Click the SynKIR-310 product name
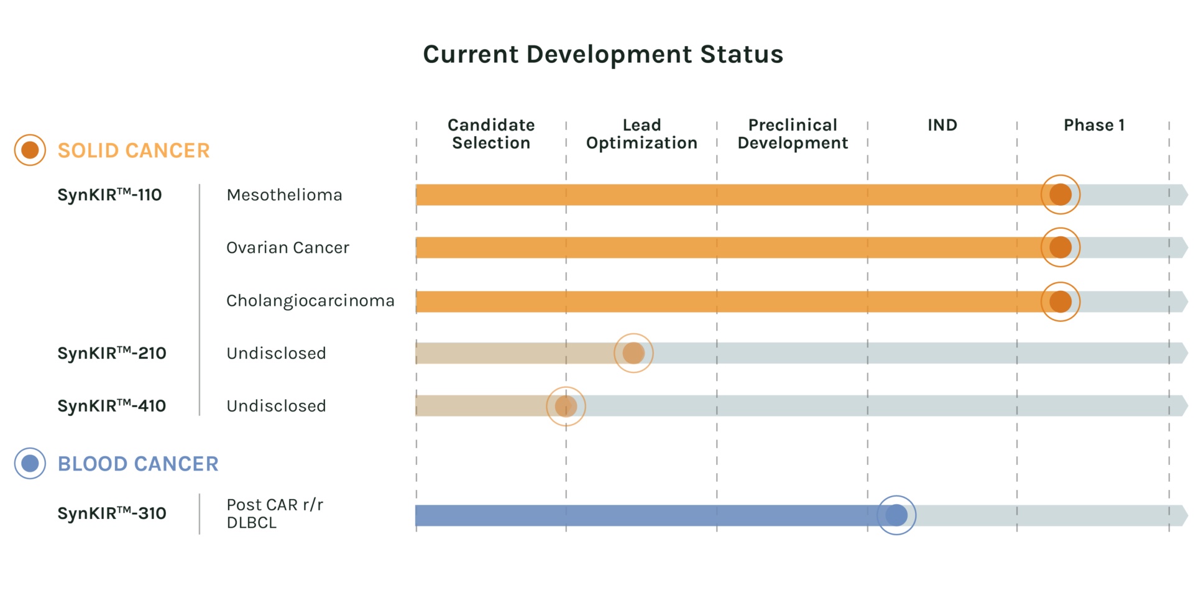1196x598 pixels. tap(112, 513)
